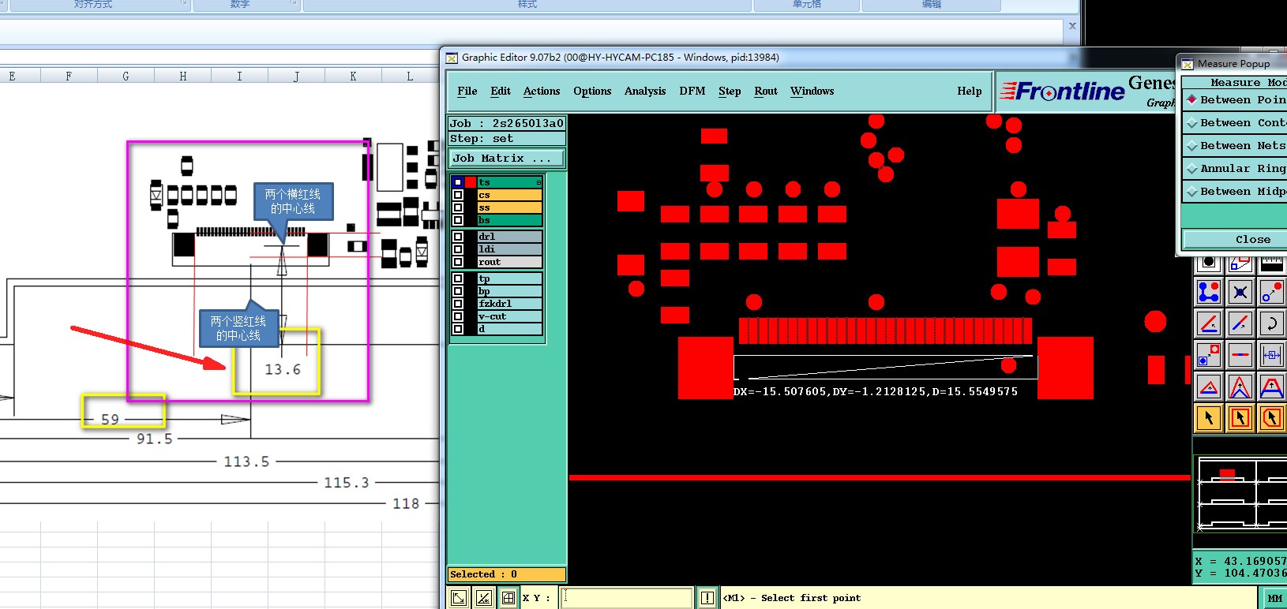Screen dimensions: 1287x609
Task: Click the blue polygon outline tool icon
Action: tap(1240, 264)
